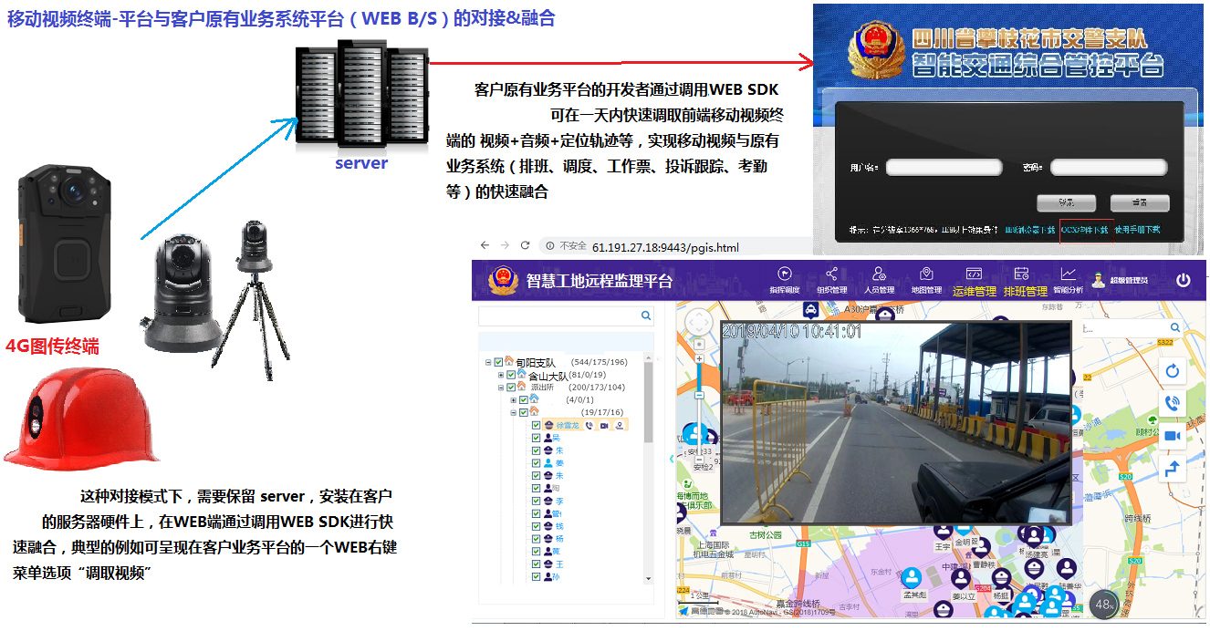1210x631 pixels.
Task: Uncheck the 旬阳支队 checkbox
Action: pyautogui.click(x=498, y=362)
